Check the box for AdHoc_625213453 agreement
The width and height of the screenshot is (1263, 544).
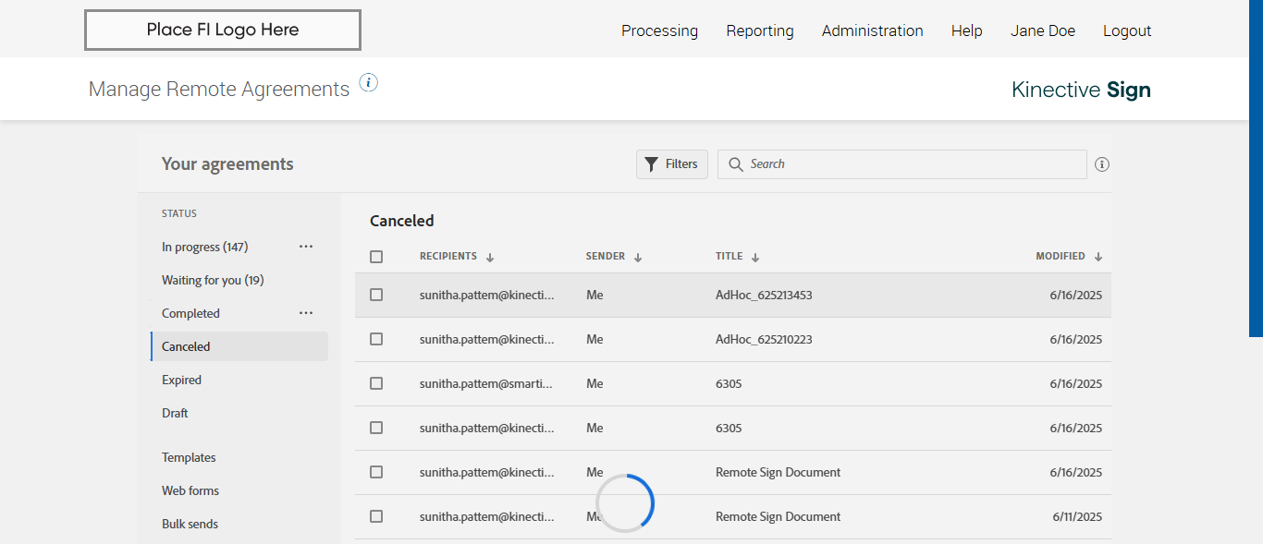pos(376,295)
